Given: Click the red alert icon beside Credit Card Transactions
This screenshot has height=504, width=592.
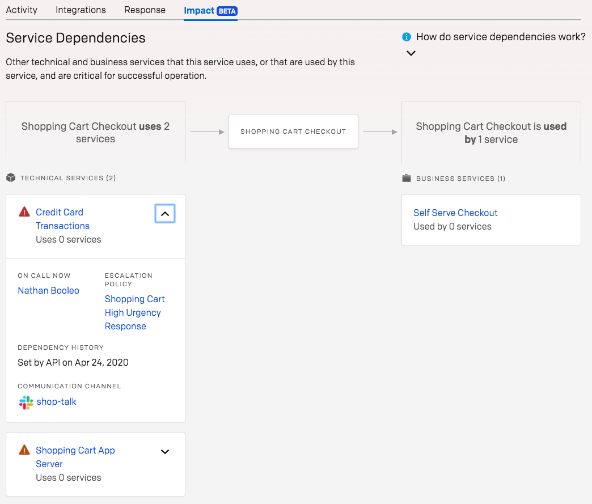Looking at the screenshot, I should [x=24, y=212].
